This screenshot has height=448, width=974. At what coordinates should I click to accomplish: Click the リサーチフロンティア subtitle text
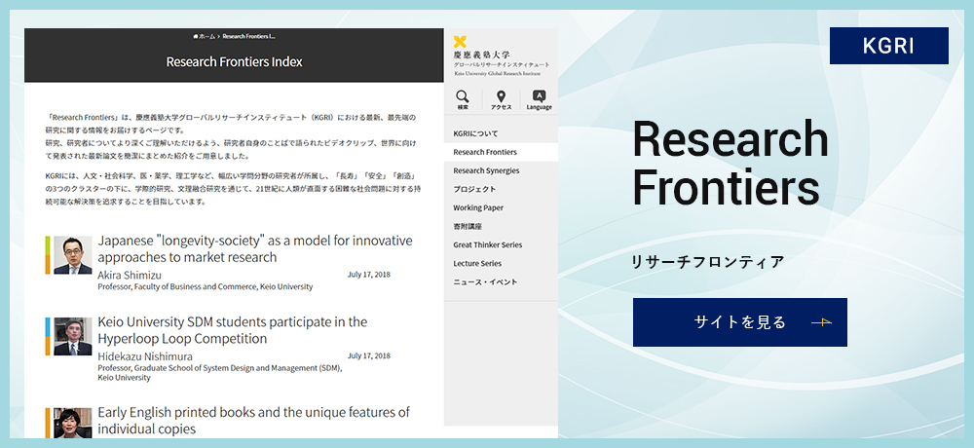(x=707, y=262)
